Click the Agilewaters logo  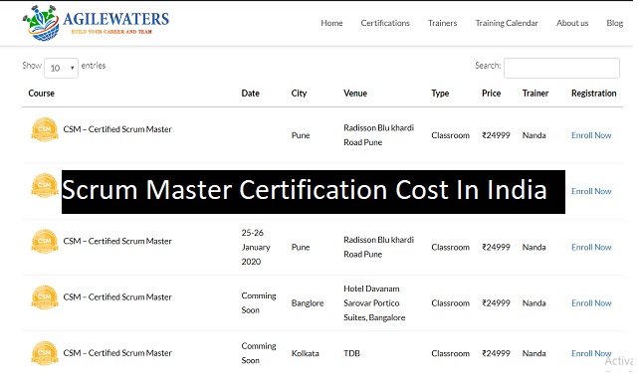[x=96, y=23]
